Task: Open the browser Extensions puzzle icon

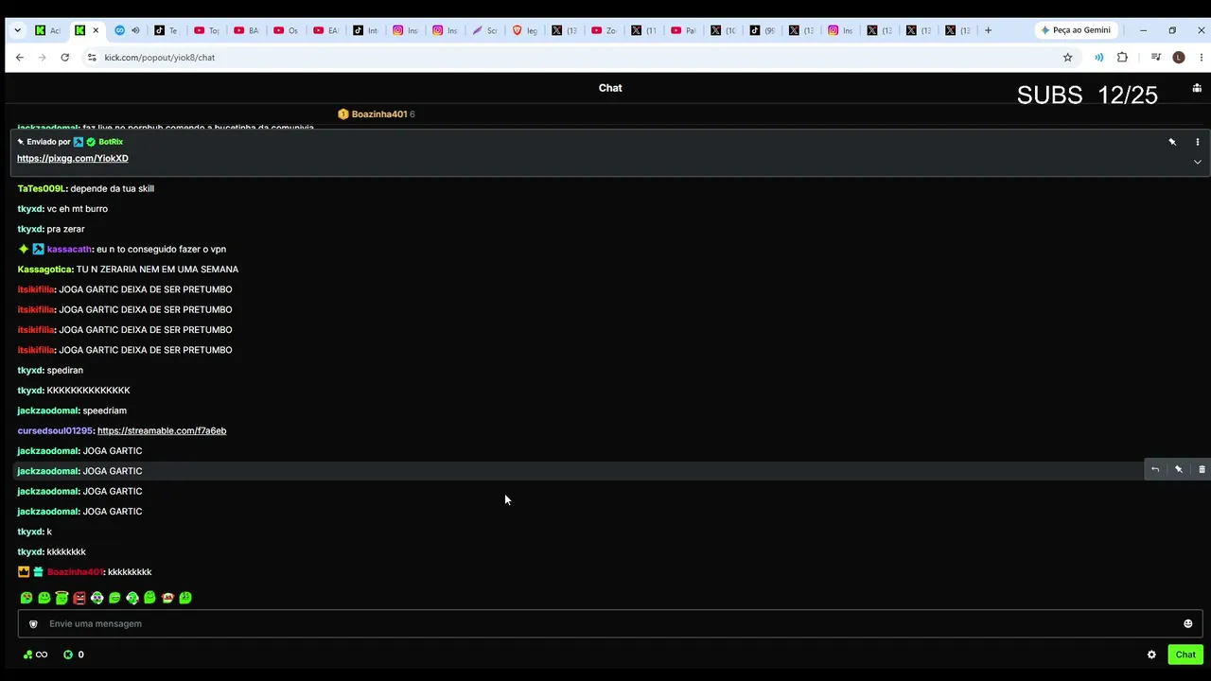Action: tap(1122, 57)
